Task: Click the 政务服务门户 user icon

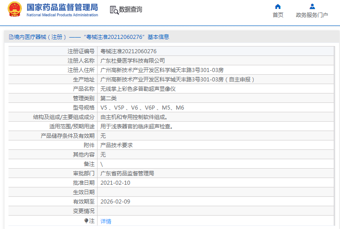Action: point(312,7)
